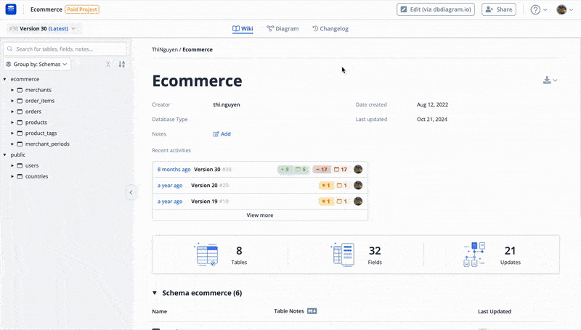Expand the users table node
Viewport: 581px width, 330px height.
pyautogui.click(x=12, y=165)
